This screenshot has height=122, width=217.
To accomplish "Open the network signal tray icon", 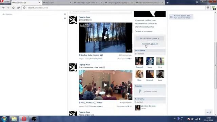I will tap(196, 119).
